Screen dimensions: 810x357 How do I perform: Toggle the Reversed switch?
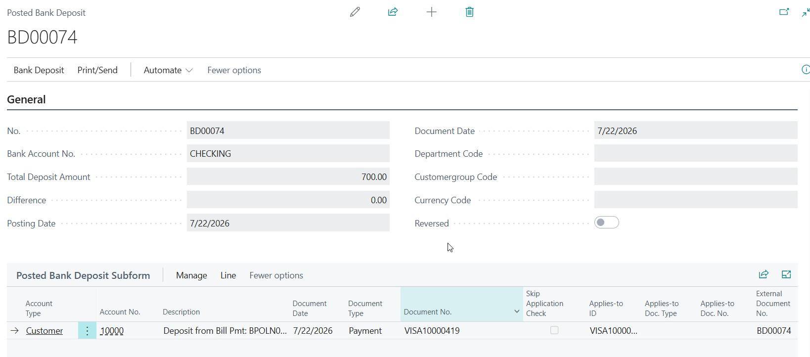pyautogui.click(x=606, y=223)
